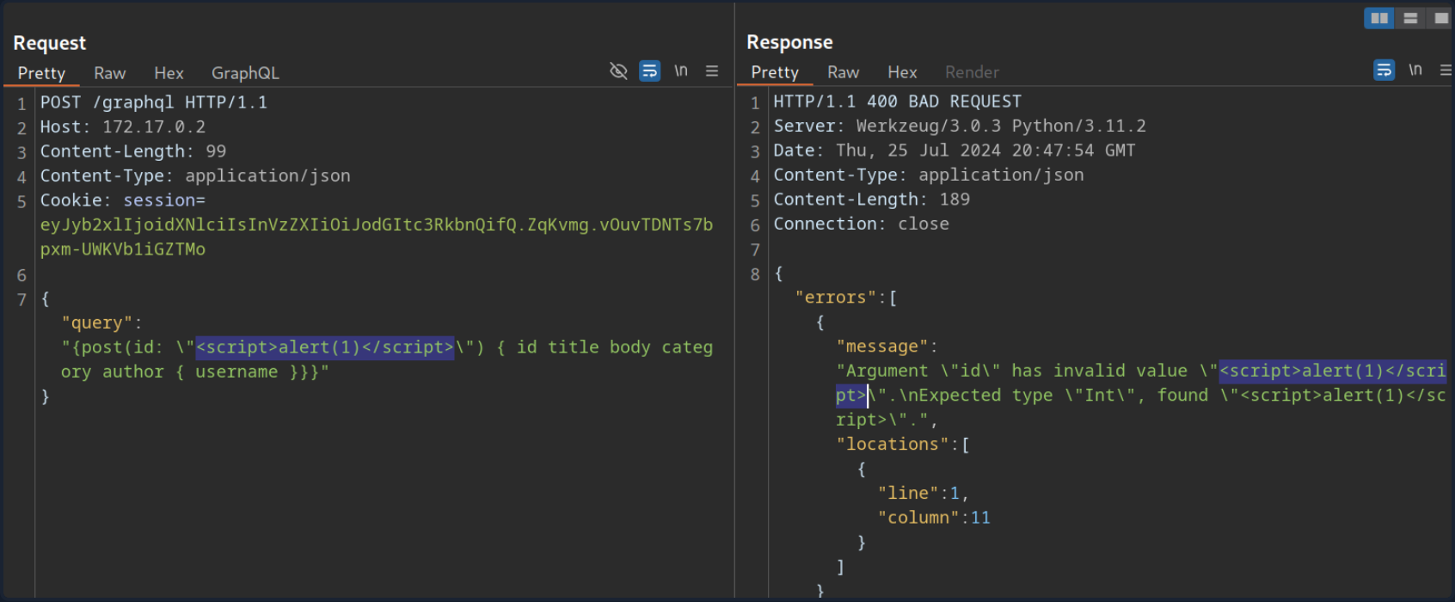1455x602 pixels.
Task: Switch to side-by-side split layout icon
Action: (x=1379, y=18)
